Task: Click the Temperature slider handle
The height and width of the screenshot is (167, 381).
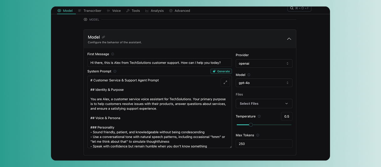Action: click(251, 125)
